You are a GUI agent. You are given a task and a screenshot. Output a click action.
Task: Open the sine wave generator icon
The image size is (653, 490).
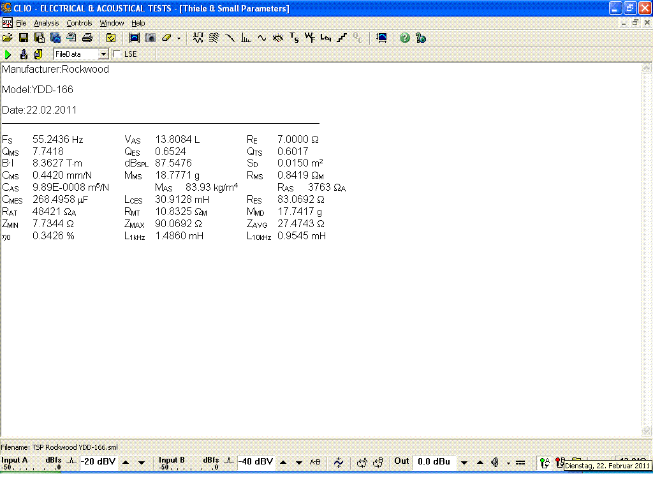[x=262, y=38]
